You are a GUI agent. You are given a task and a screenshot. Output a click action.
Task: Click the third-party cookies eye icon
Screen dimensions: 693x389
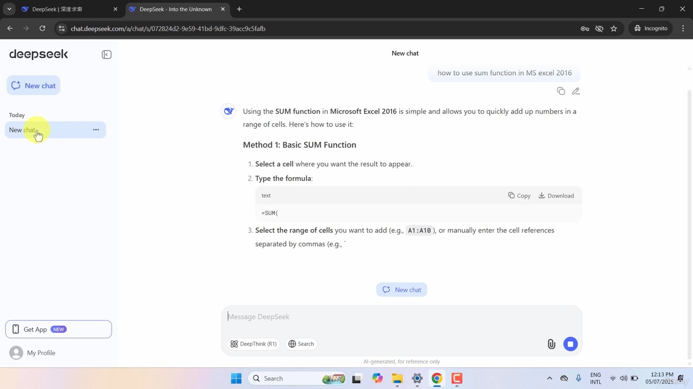(599, 29)
